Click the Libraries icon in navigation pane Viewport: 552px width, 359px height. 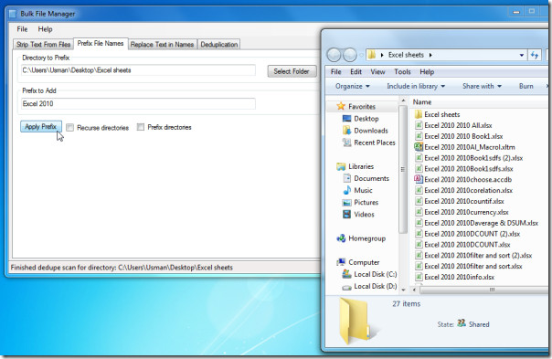coord(341,166)
